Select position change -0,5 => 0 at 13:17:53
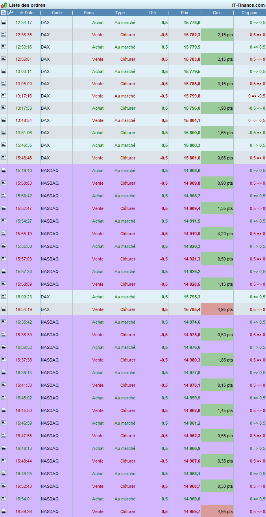 point(257,108)
